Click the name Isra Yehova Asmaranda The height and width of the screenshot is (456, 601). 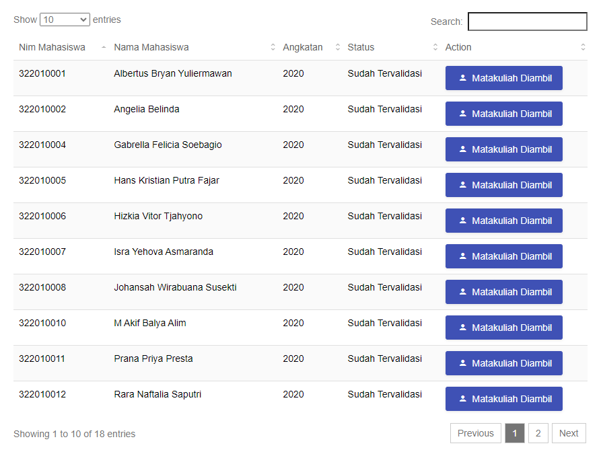(x=164, y=252)
